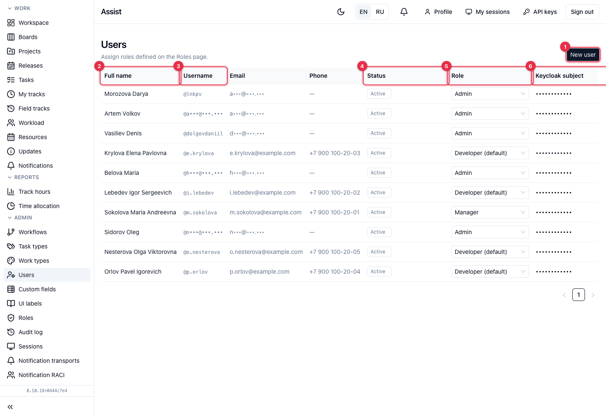Click phone number +7 900 100-20-02
606x417 pixels.
[x=335, y=193]
